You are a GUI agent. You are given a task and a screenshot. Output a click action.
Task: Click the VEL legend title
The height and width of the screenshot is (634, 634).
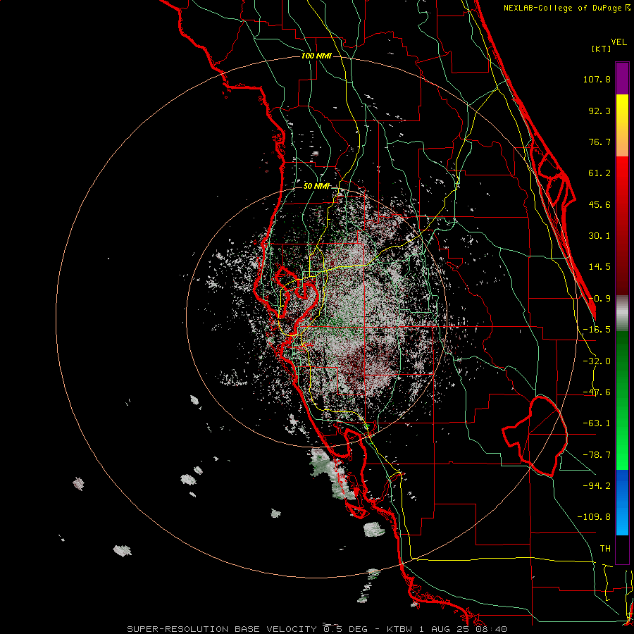(619, 42)
